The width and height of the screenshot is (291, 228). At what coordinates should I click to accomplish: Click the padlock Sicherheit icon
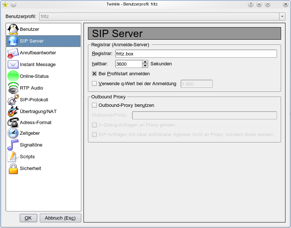tap(13, 169)
